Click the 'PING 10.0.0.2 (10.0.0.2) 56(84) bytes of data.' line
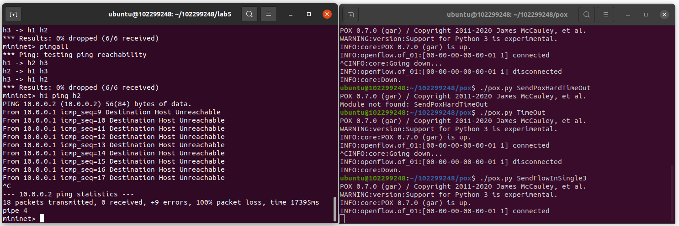This screenshot has width=679, height=226. point(97,104)
